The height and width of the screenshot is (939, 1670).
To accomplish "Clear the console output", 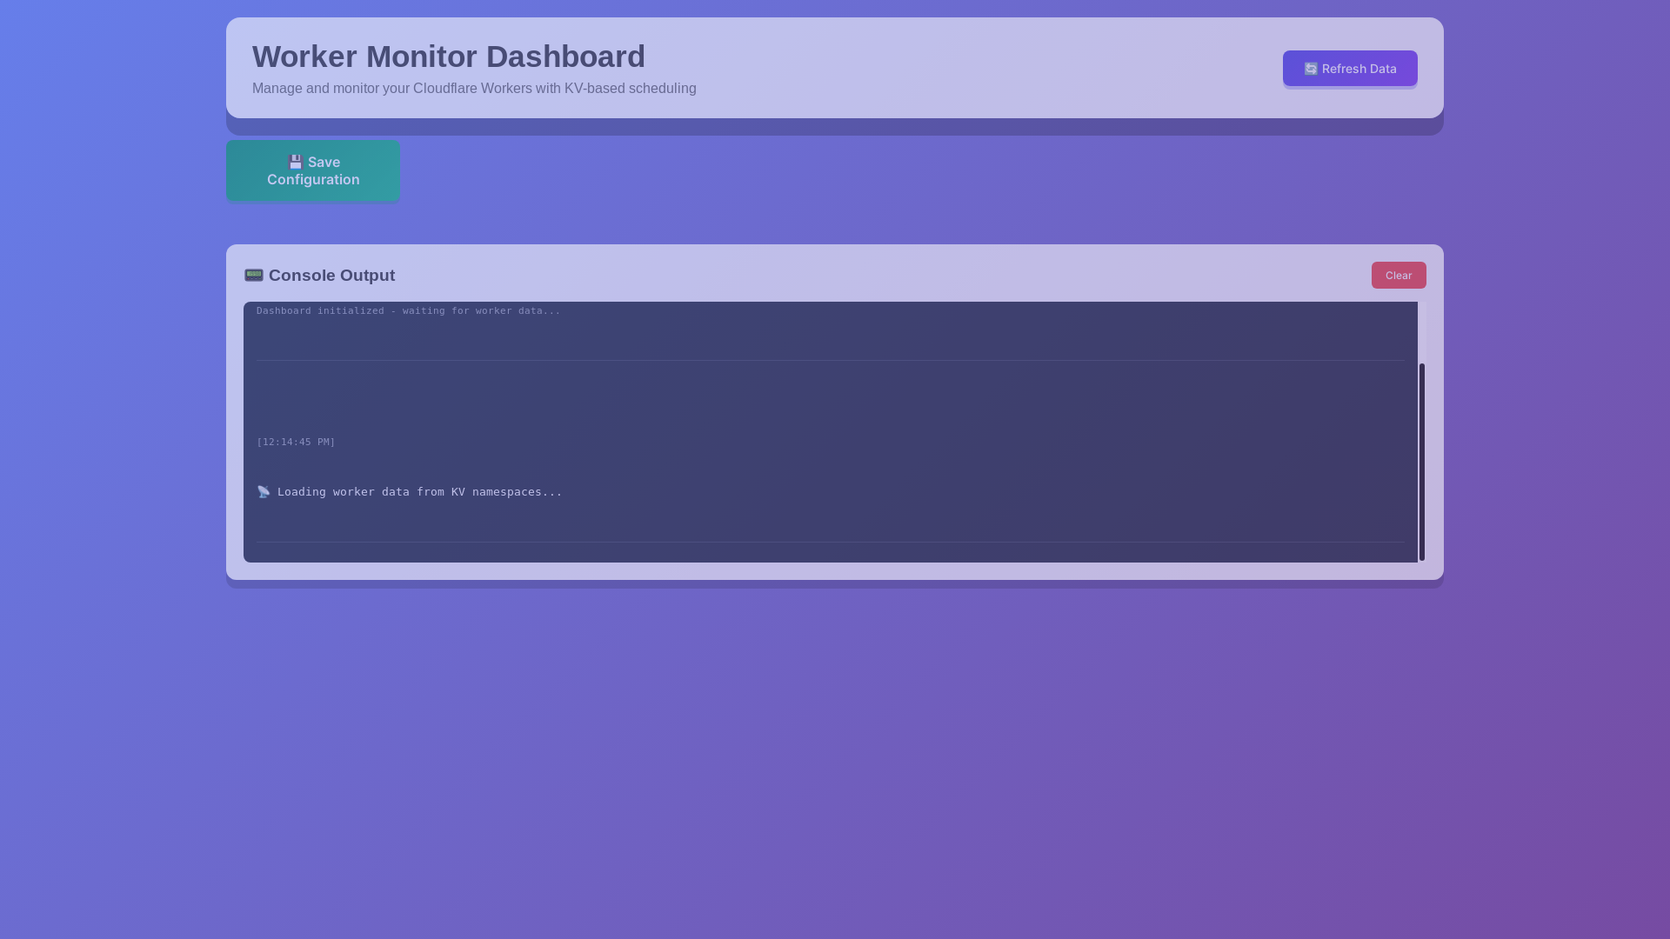I will (x=1399, y=275).
